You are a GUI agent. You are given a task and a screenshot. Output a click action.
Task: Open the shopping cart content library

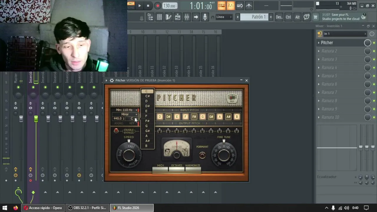point(315,17)
